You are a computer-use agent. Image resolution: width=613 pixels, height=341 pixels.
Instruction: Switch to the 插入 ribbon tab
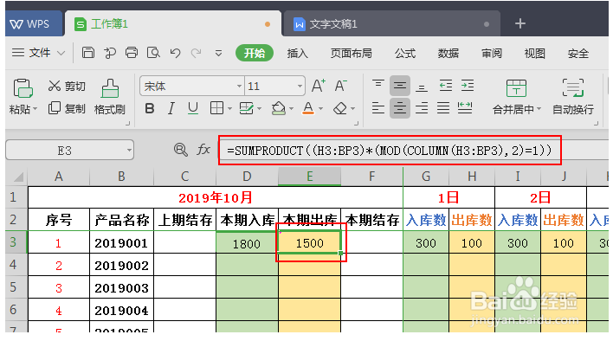298,53
